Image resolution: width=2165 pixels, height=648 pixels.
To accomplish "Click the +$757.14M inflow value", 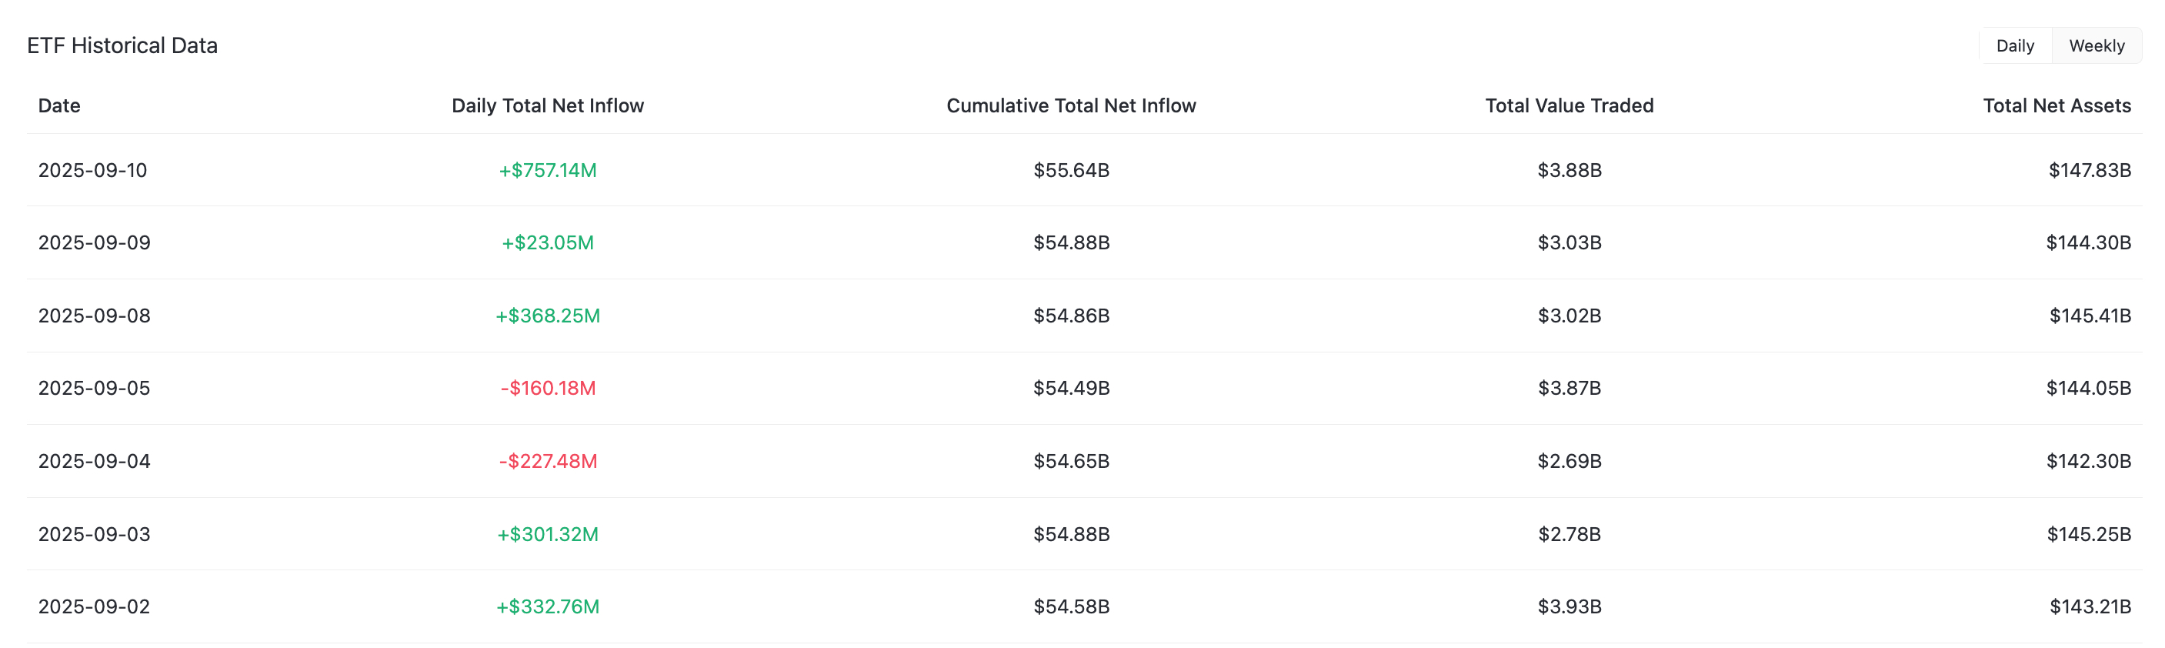I will (547, 171).
